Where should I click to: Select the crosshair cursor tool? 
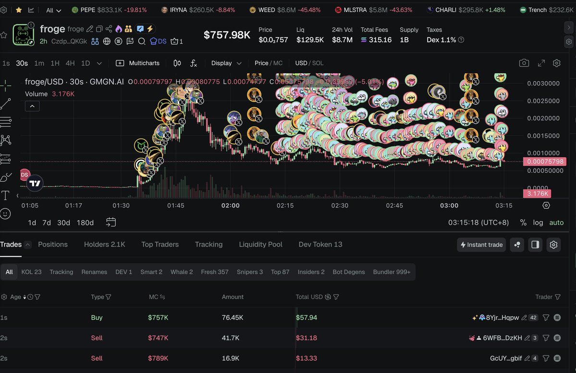[5, 85]
